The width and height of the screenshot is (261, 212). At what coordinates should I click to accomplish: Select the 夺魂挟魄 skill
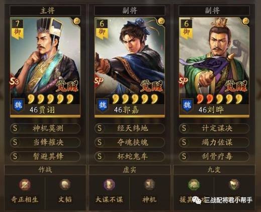pyautogui.click(x=130, y=143)
